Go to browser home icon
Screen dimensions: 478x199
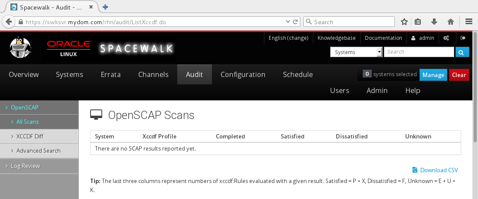coord(451,22)
